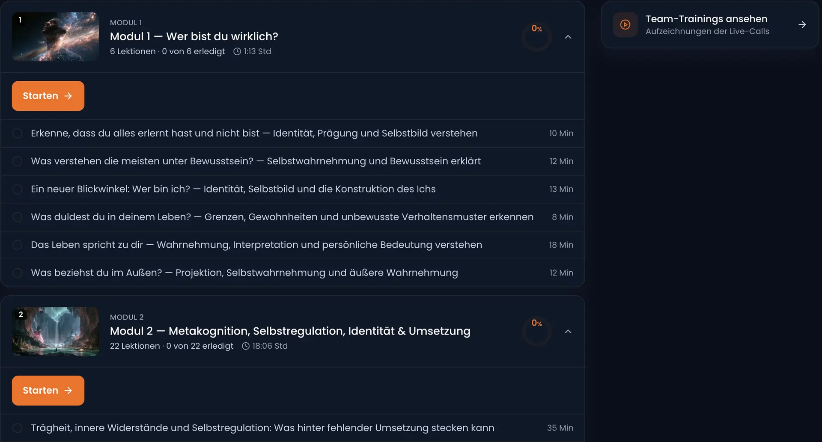Collapse Modul 1 with the chevron
The height and width of the screenshot is (442, 822).
(568, 37)
